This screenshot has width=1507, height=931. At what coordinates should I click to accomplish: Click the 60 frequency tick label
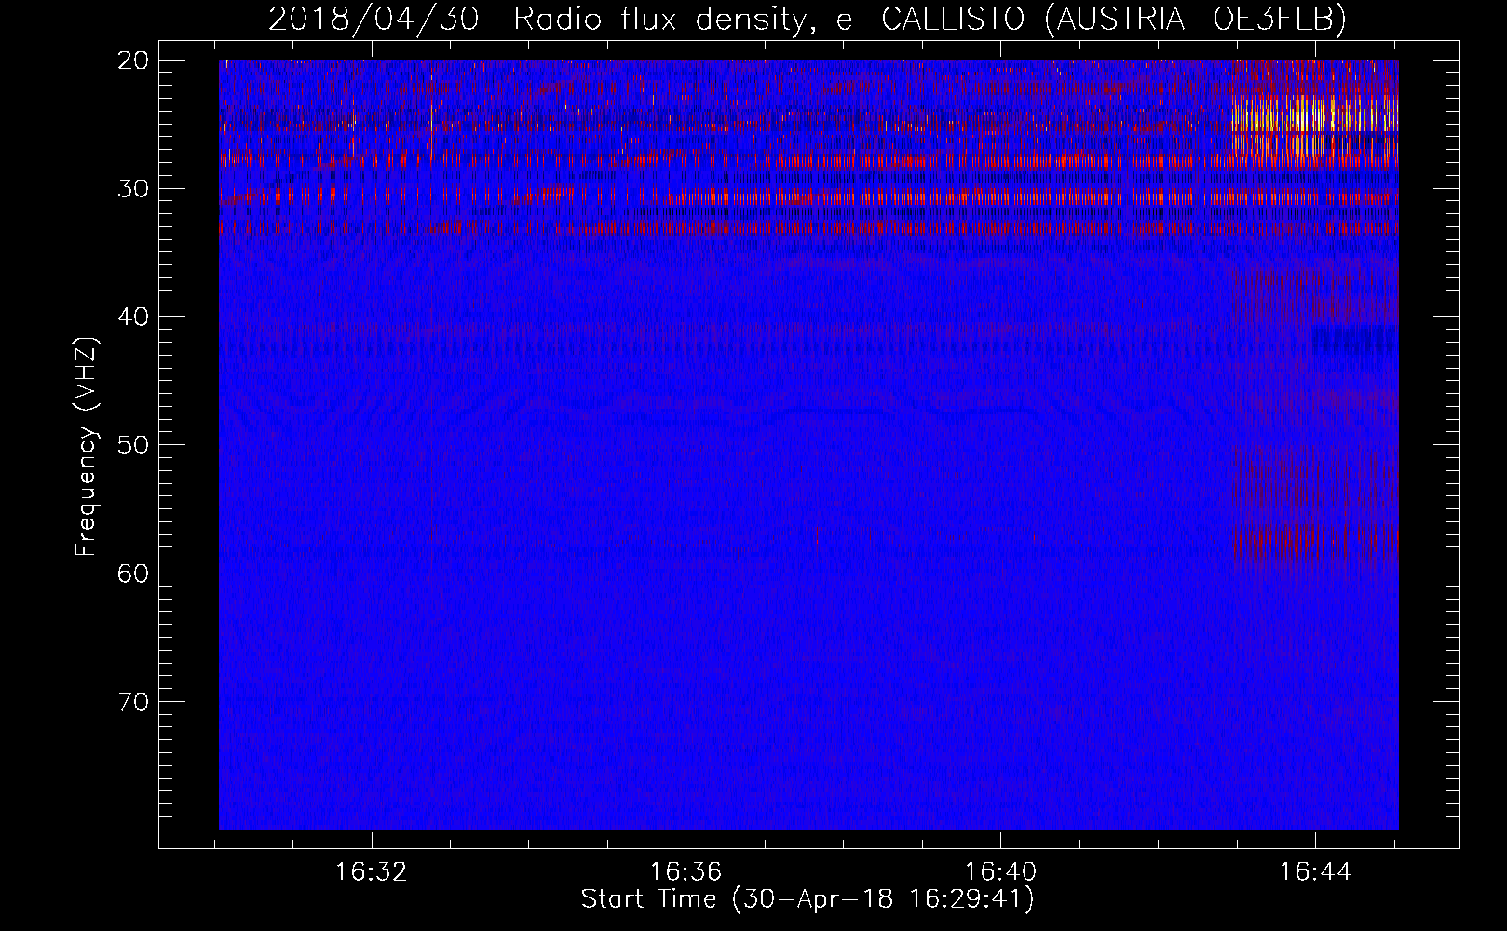coord(133,573)
